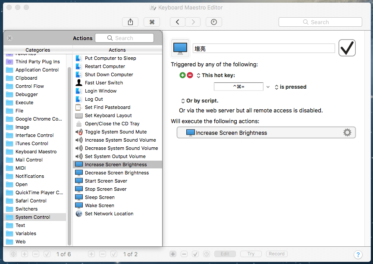The width and height of the screenshot is (373, 264).
Task: Open the history clock toolbar icon
Action: point(214,22)
